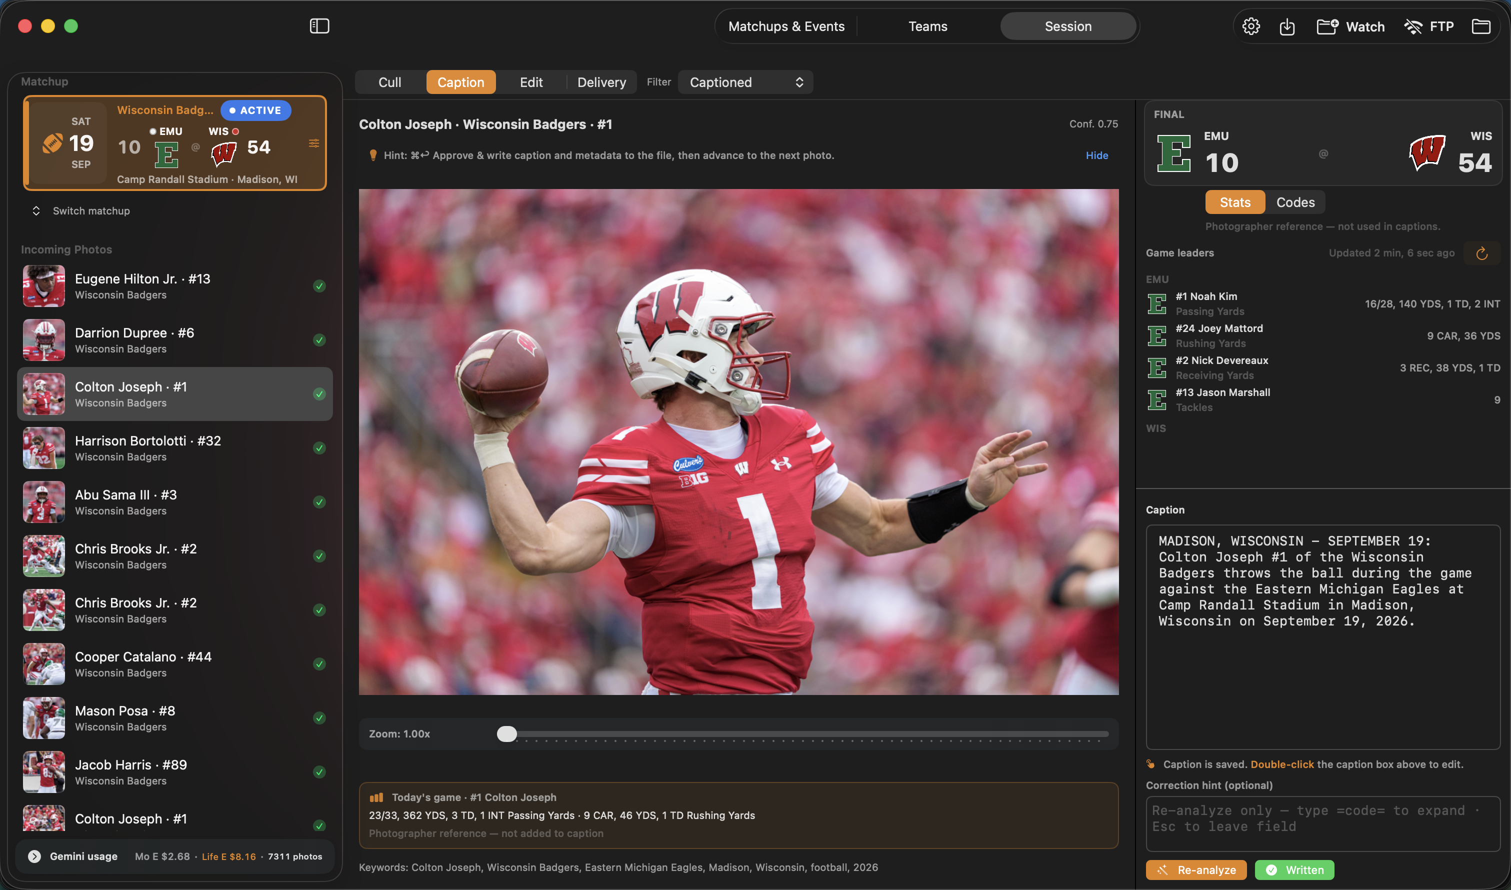
Task: Click the bar chart Today's game icon
Action: 376,797
